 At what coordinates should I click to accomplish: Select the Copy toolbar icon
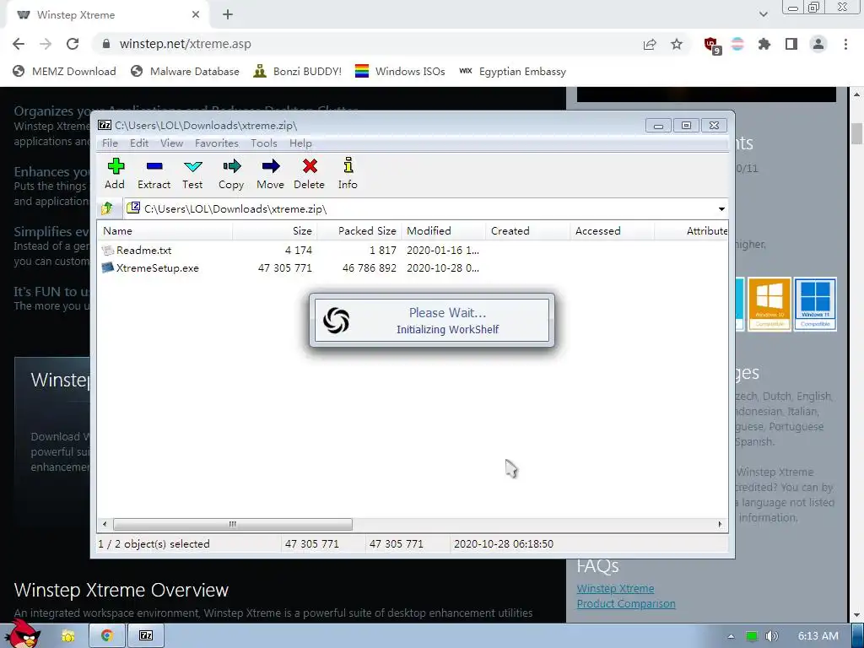click(x=231, y=173)
